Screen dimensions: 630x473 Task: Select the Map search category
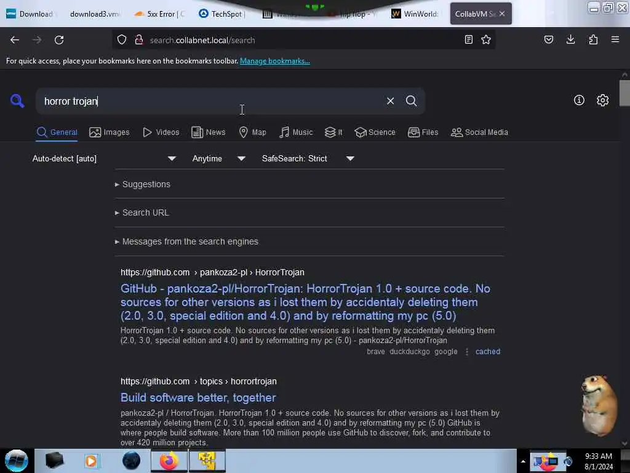pos(252,132)
